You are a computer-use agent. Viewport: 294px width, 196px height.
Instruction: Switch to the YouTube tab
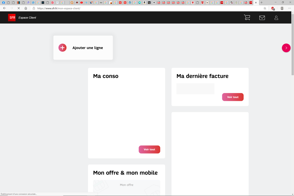(x=82, y=3)
